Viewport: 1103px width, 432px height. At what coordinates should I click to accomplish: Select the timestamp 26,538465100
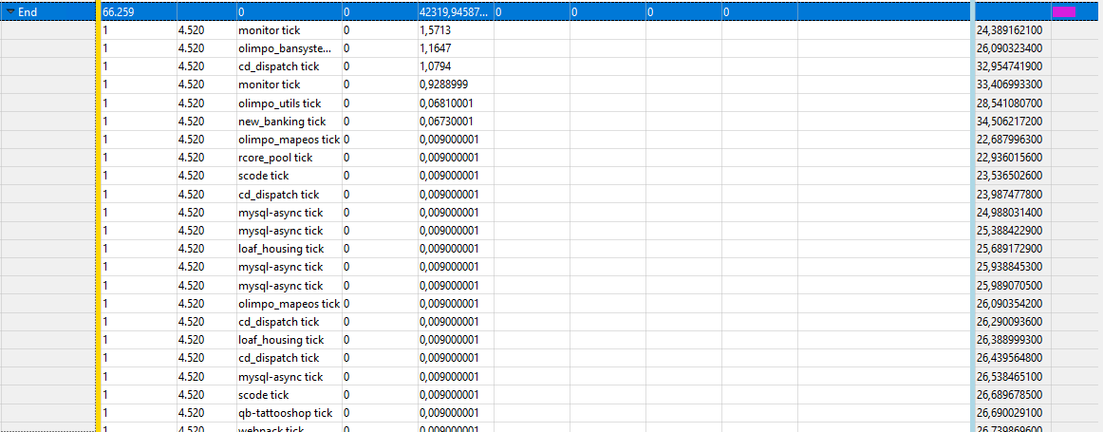pos(1010,376)
